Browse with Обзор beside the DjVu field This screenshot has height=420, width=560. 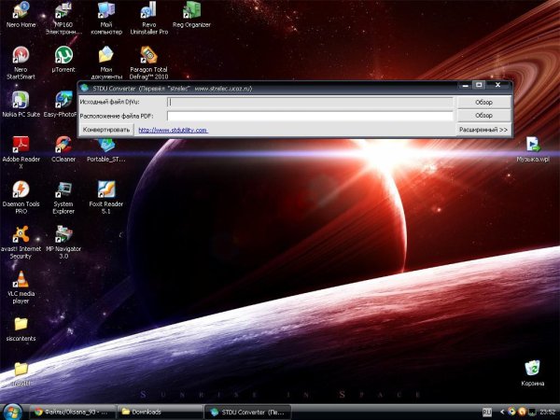point(483,102)
